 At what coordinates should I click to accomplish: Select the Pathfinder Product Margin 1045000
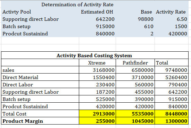[142, 121]
